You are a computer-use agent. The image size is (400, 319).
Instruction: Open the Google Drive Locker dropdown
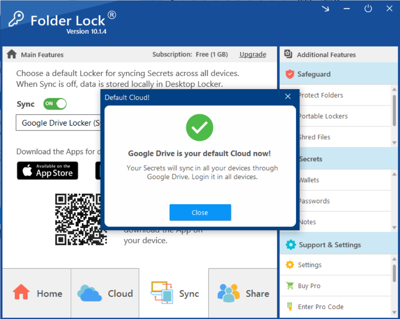click(59, 123)
